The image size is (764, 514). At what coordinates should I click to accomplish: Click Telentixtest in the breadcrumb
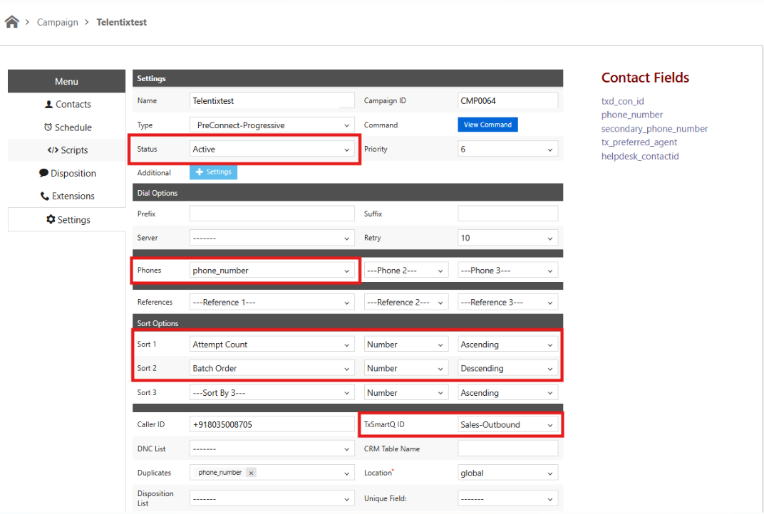(121, 22)
